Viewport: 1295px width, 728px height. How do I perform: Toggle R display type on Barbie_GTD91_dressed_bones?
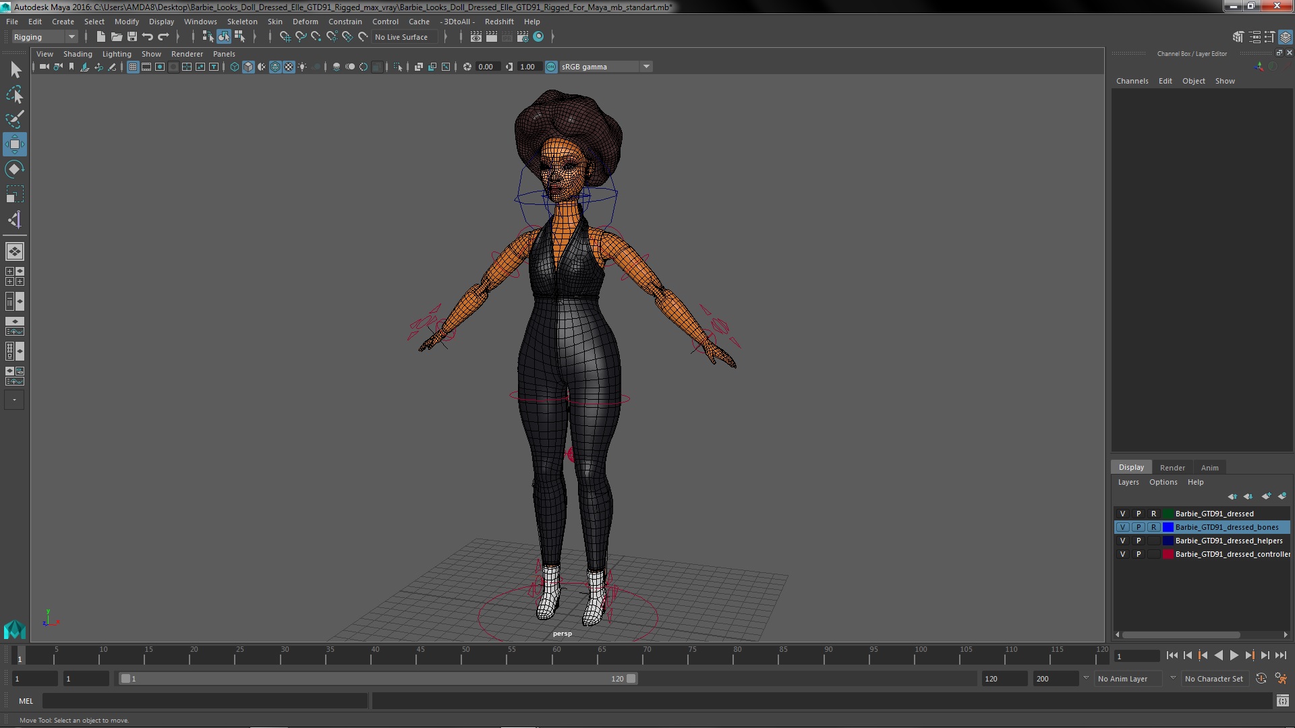[1153, 527]
